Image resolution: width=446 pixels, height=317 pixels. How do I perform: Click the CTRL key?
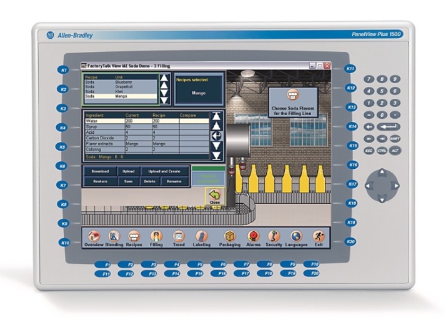(382, 151)
